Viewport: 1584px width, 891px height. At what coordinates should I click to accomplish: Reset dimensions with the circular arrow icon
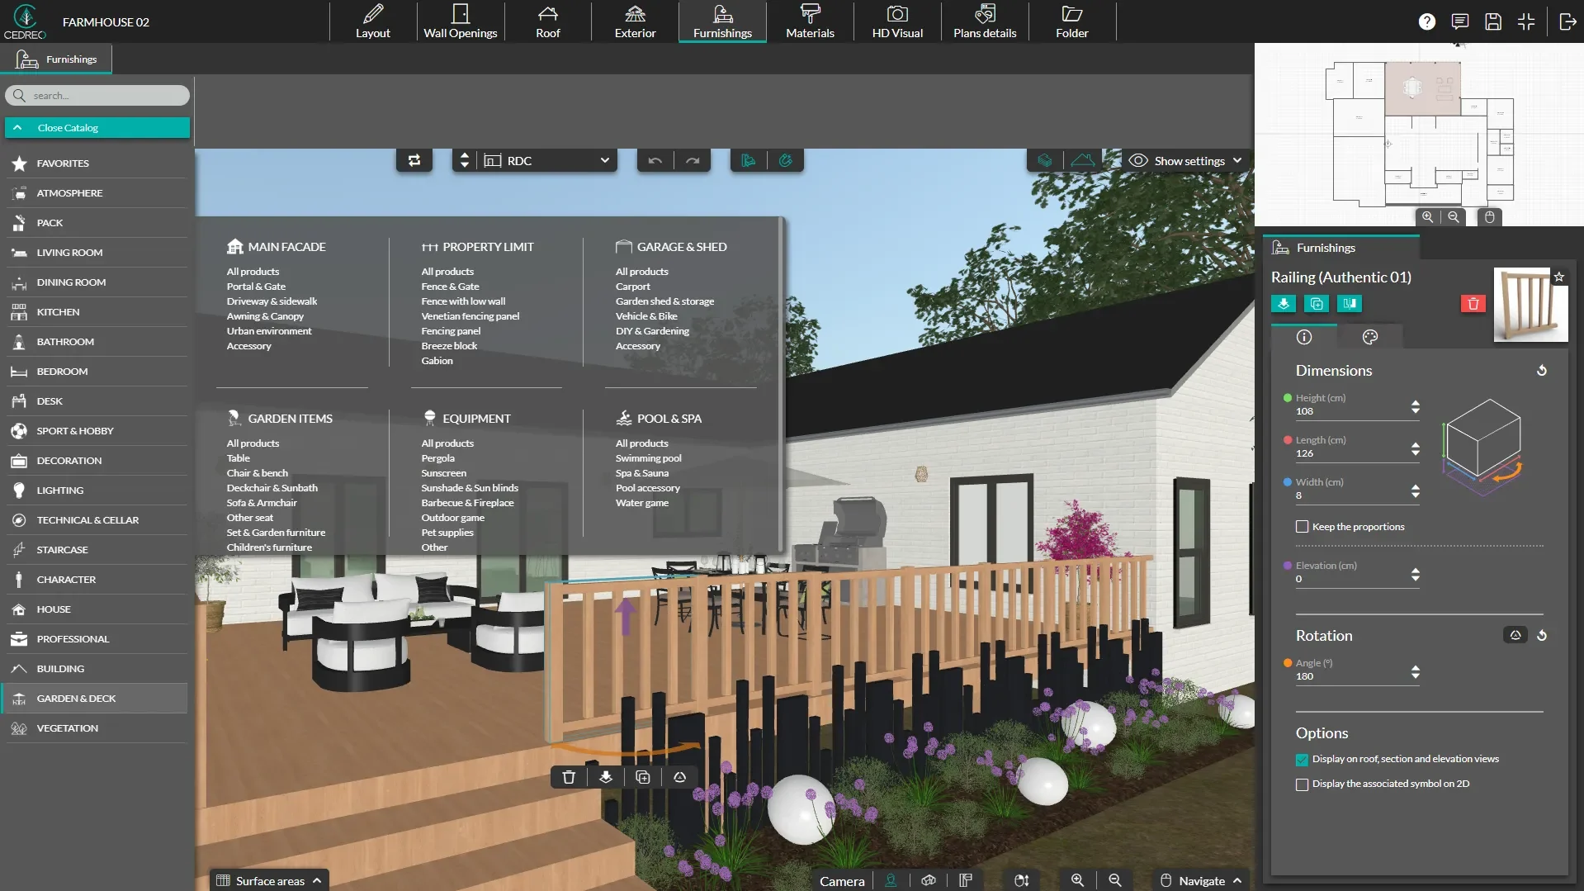1541,371
